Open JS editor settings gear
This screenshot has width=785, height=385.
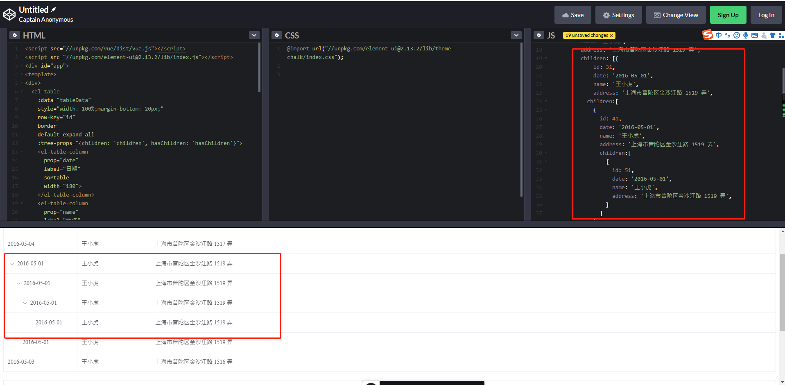tap(539, 35)
